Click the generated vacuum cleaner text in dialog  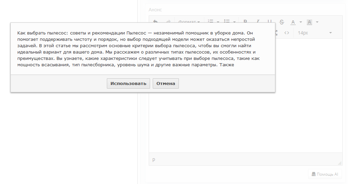click(x=138, y=49)
